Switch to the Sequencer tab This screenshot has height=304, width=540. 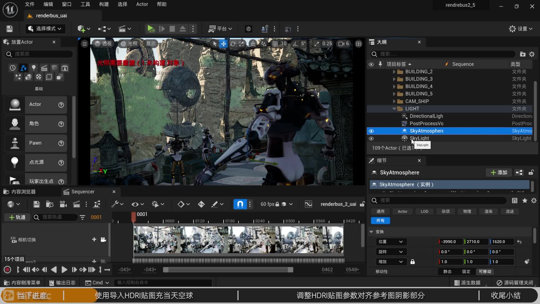[x=83, y=192]
